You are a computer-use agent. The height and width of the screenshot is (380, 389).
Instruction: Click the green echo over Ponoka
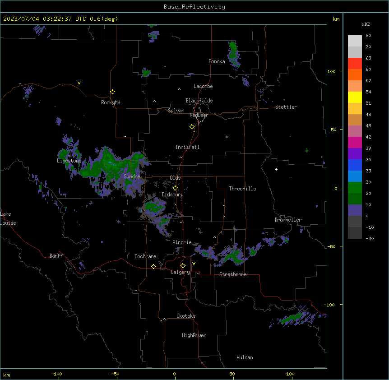(233, 54)
